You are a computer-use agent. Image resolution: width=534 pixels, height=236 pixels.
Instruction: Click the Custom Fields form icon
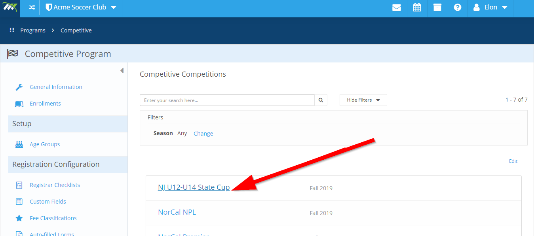tap(19, 202)
